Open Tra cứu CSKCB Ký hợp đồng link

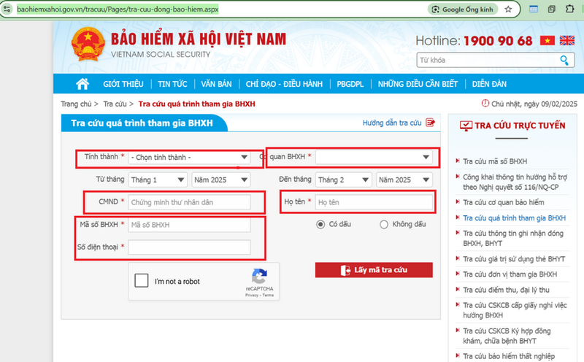point(507,336)
